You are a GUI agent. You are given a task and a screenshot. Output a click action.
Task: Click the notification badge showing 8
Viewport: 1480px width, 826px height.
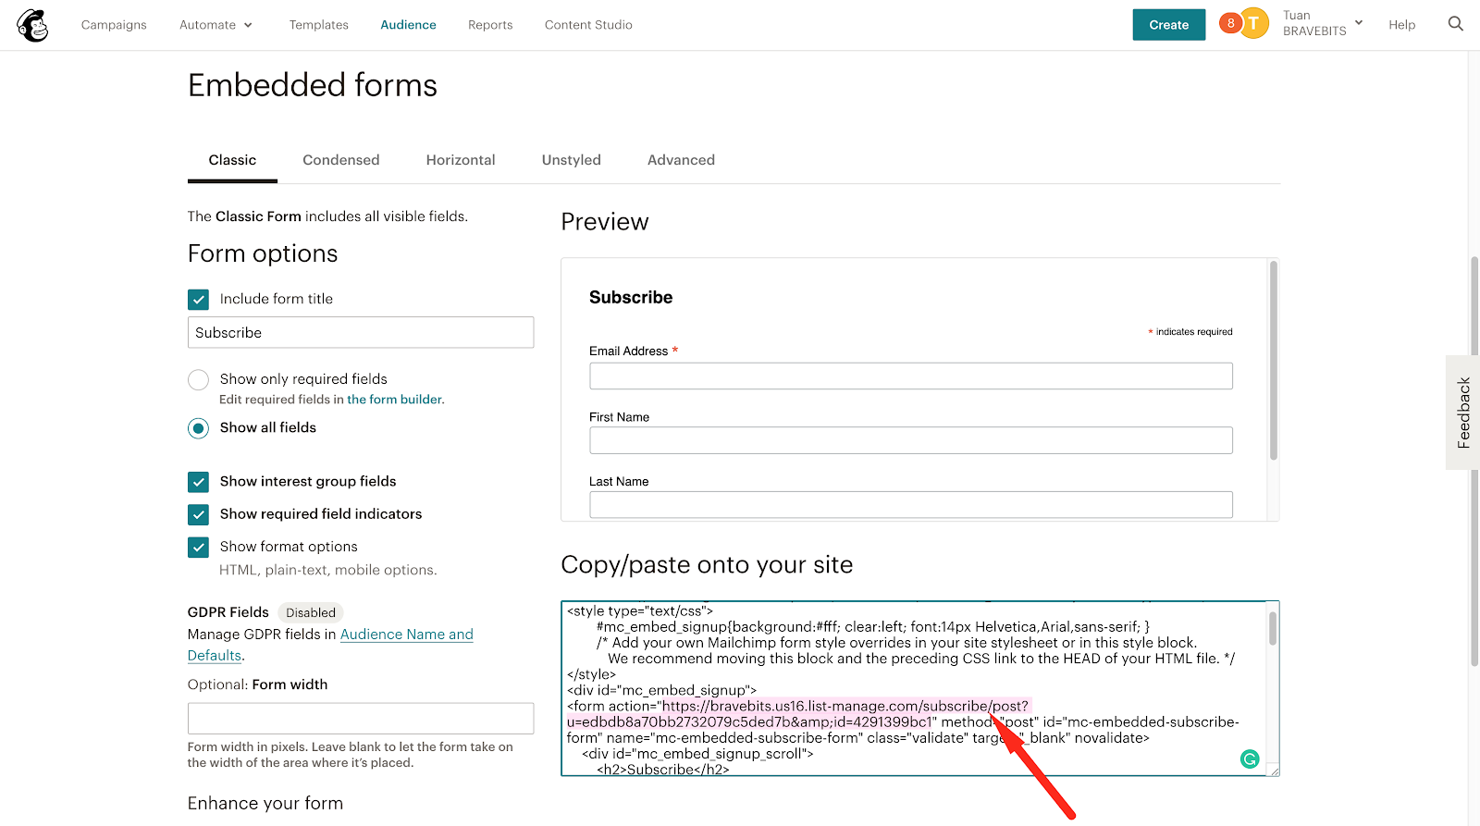tap(1230, 23)
